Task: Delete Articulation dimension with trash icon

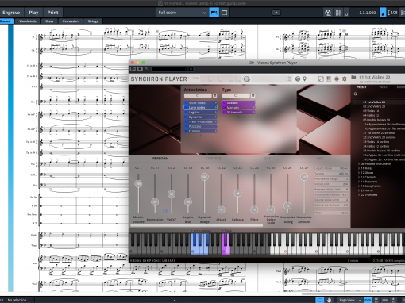Action: 215,95
